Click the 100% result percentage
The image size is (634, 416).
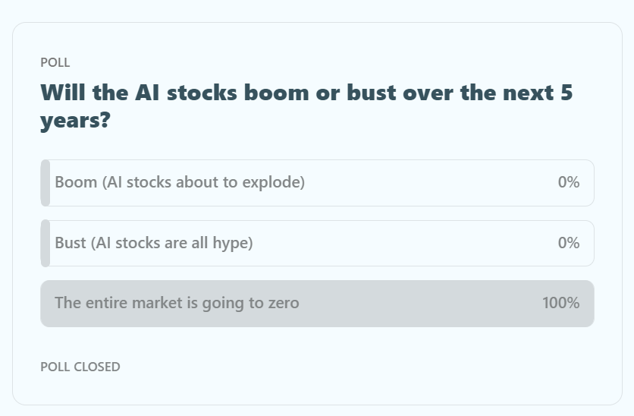[x=560, y=304]
